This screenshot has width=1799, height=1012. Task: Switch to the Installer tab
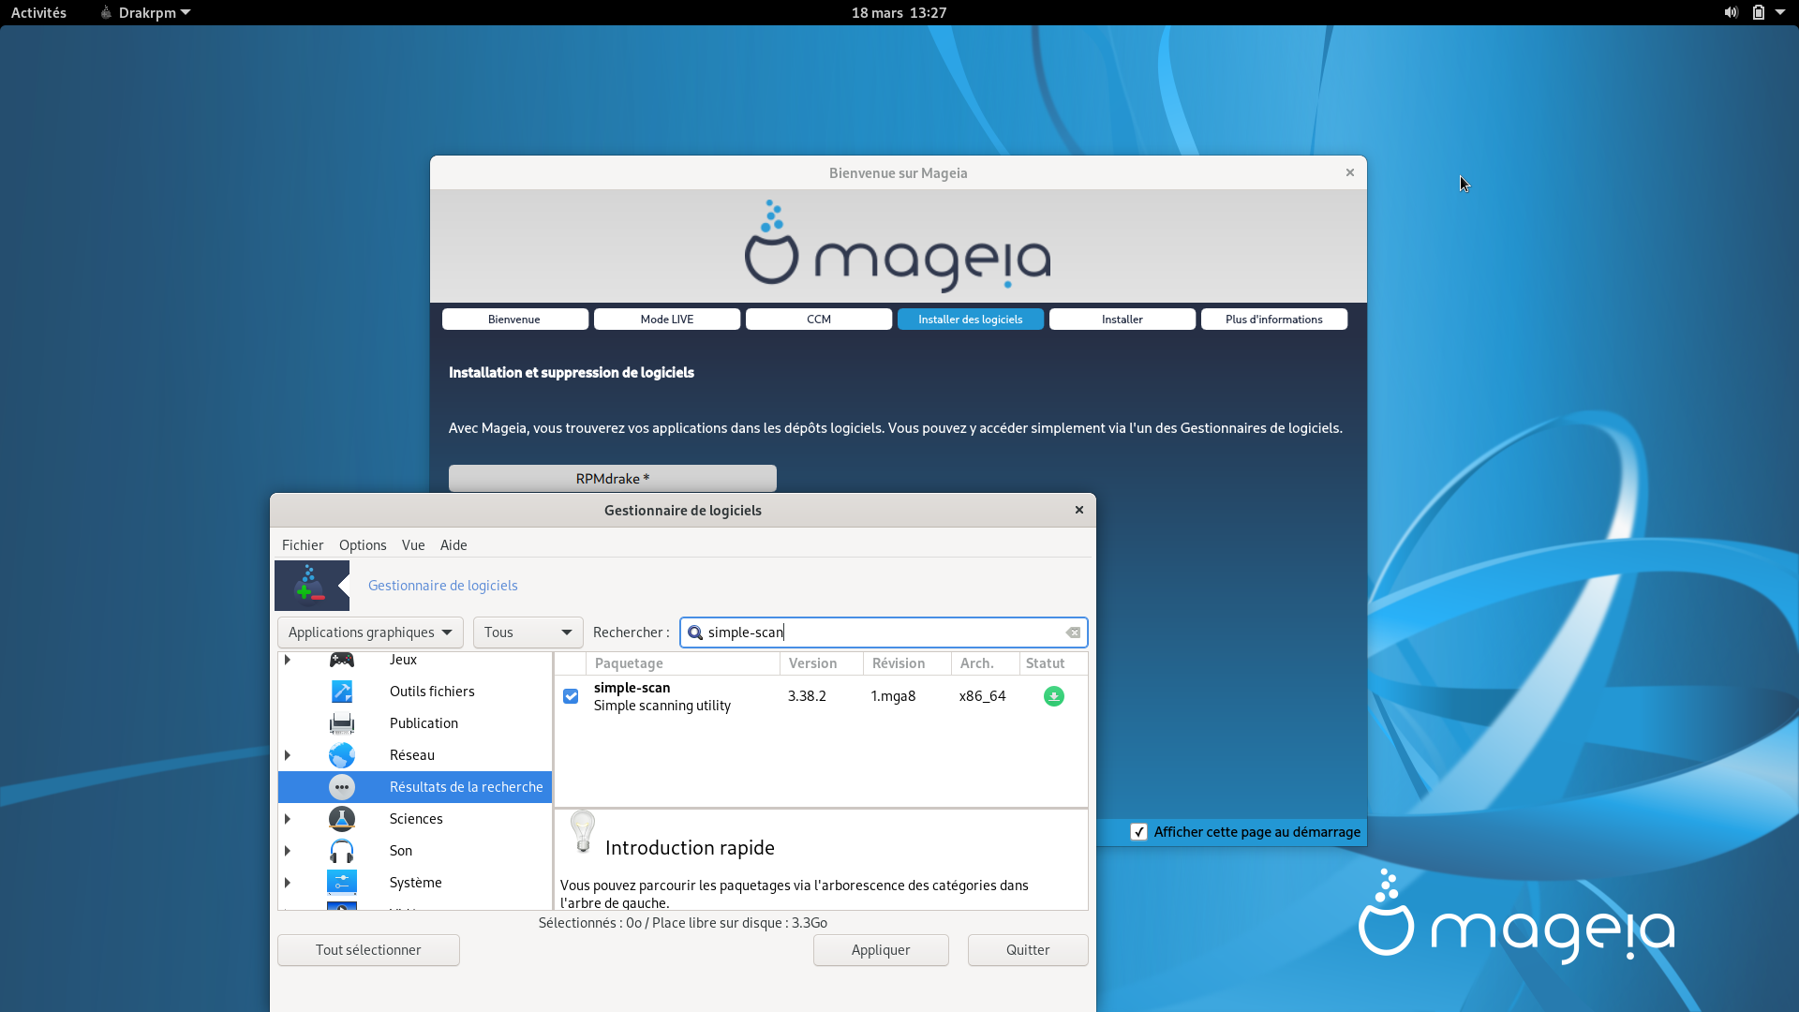click(x=1122, y=320)
